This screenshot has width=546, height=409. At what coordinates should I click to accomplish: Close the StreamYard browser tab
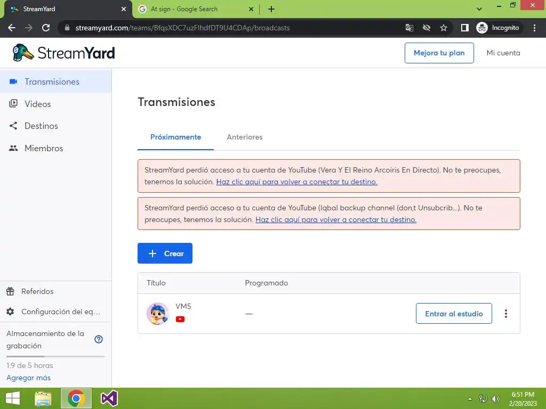124,9
